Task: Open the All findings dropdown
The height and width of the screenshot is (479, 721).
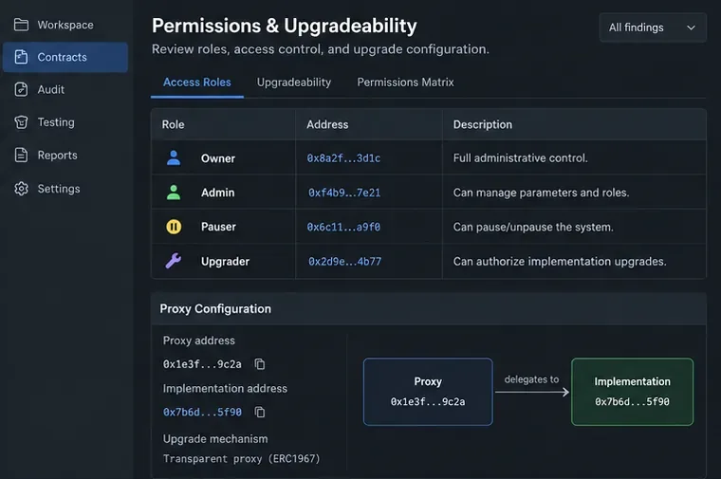Action: coord(653,28)
